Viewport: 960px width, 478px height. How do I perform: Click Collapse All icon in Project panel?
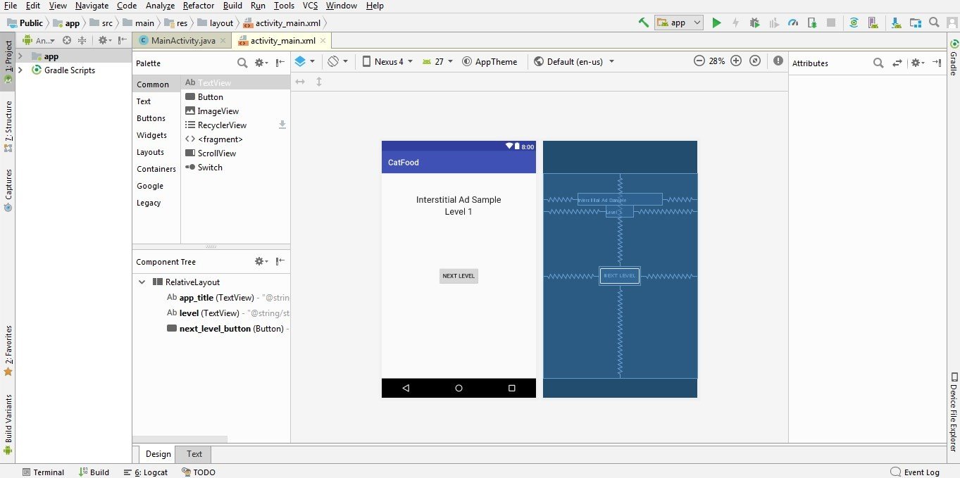click(82, 41)
